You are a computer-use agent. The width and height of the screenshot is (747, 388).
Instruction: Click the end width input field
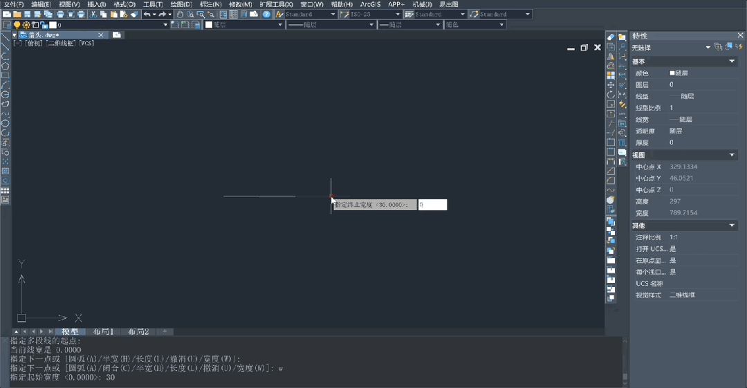(432, 205)
